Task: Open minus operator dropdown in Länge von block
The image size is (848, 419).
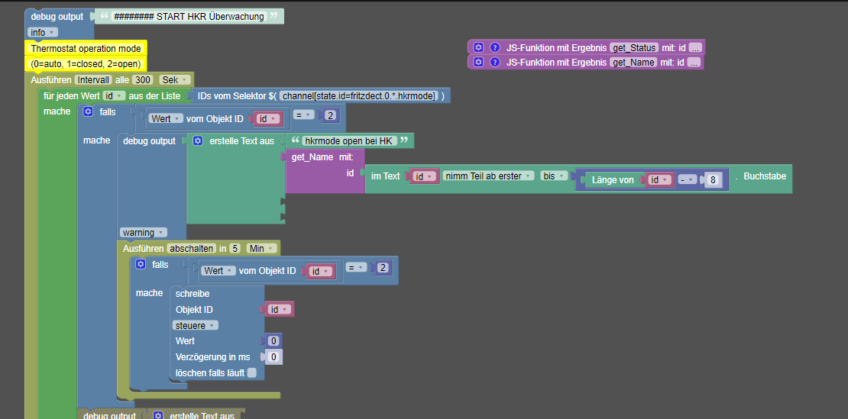Action: click(687, 180)
